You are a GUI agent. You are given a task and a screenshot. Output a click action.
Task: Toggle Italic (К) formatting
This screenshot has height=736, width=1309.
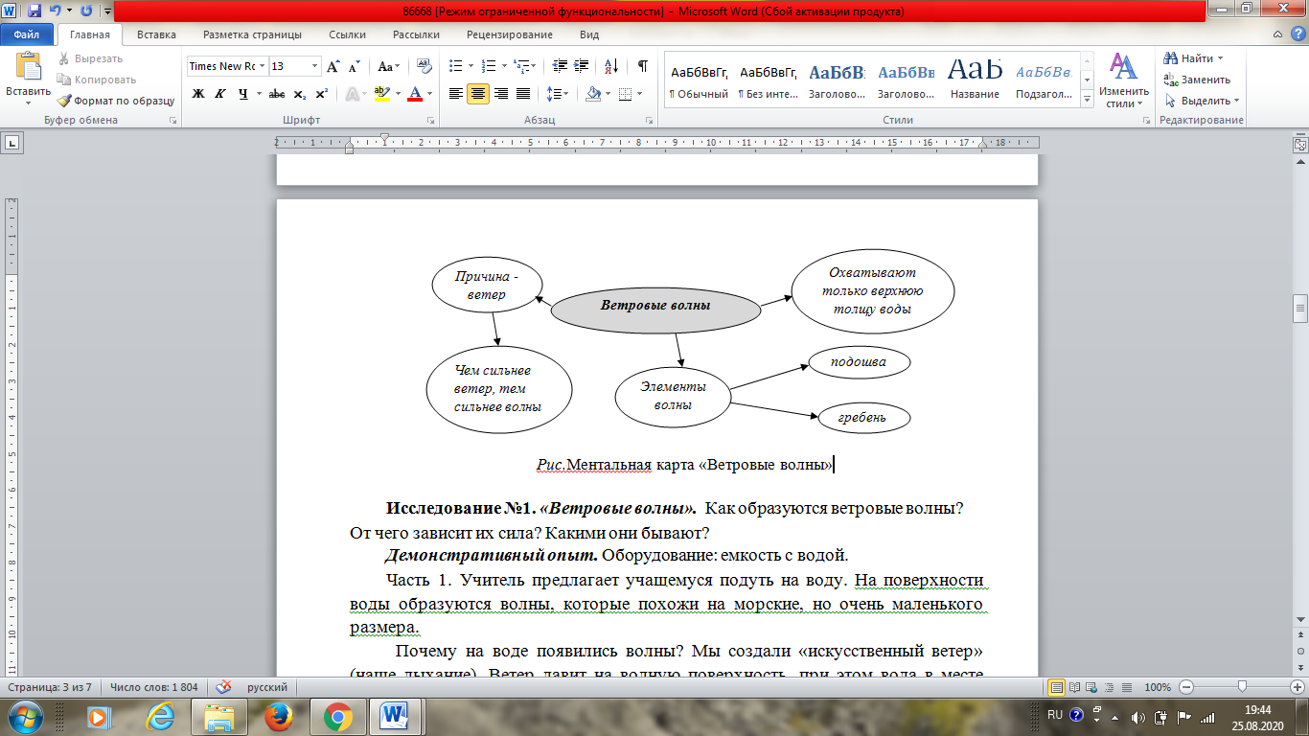coord(220,94)
